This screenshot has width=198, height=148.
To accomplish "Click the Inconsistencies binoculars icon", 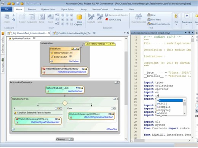I will [139, 18].
